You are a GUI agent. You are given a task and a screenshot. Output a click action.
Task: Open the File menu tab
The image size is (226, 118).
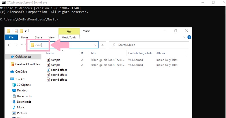coord(11,37)
